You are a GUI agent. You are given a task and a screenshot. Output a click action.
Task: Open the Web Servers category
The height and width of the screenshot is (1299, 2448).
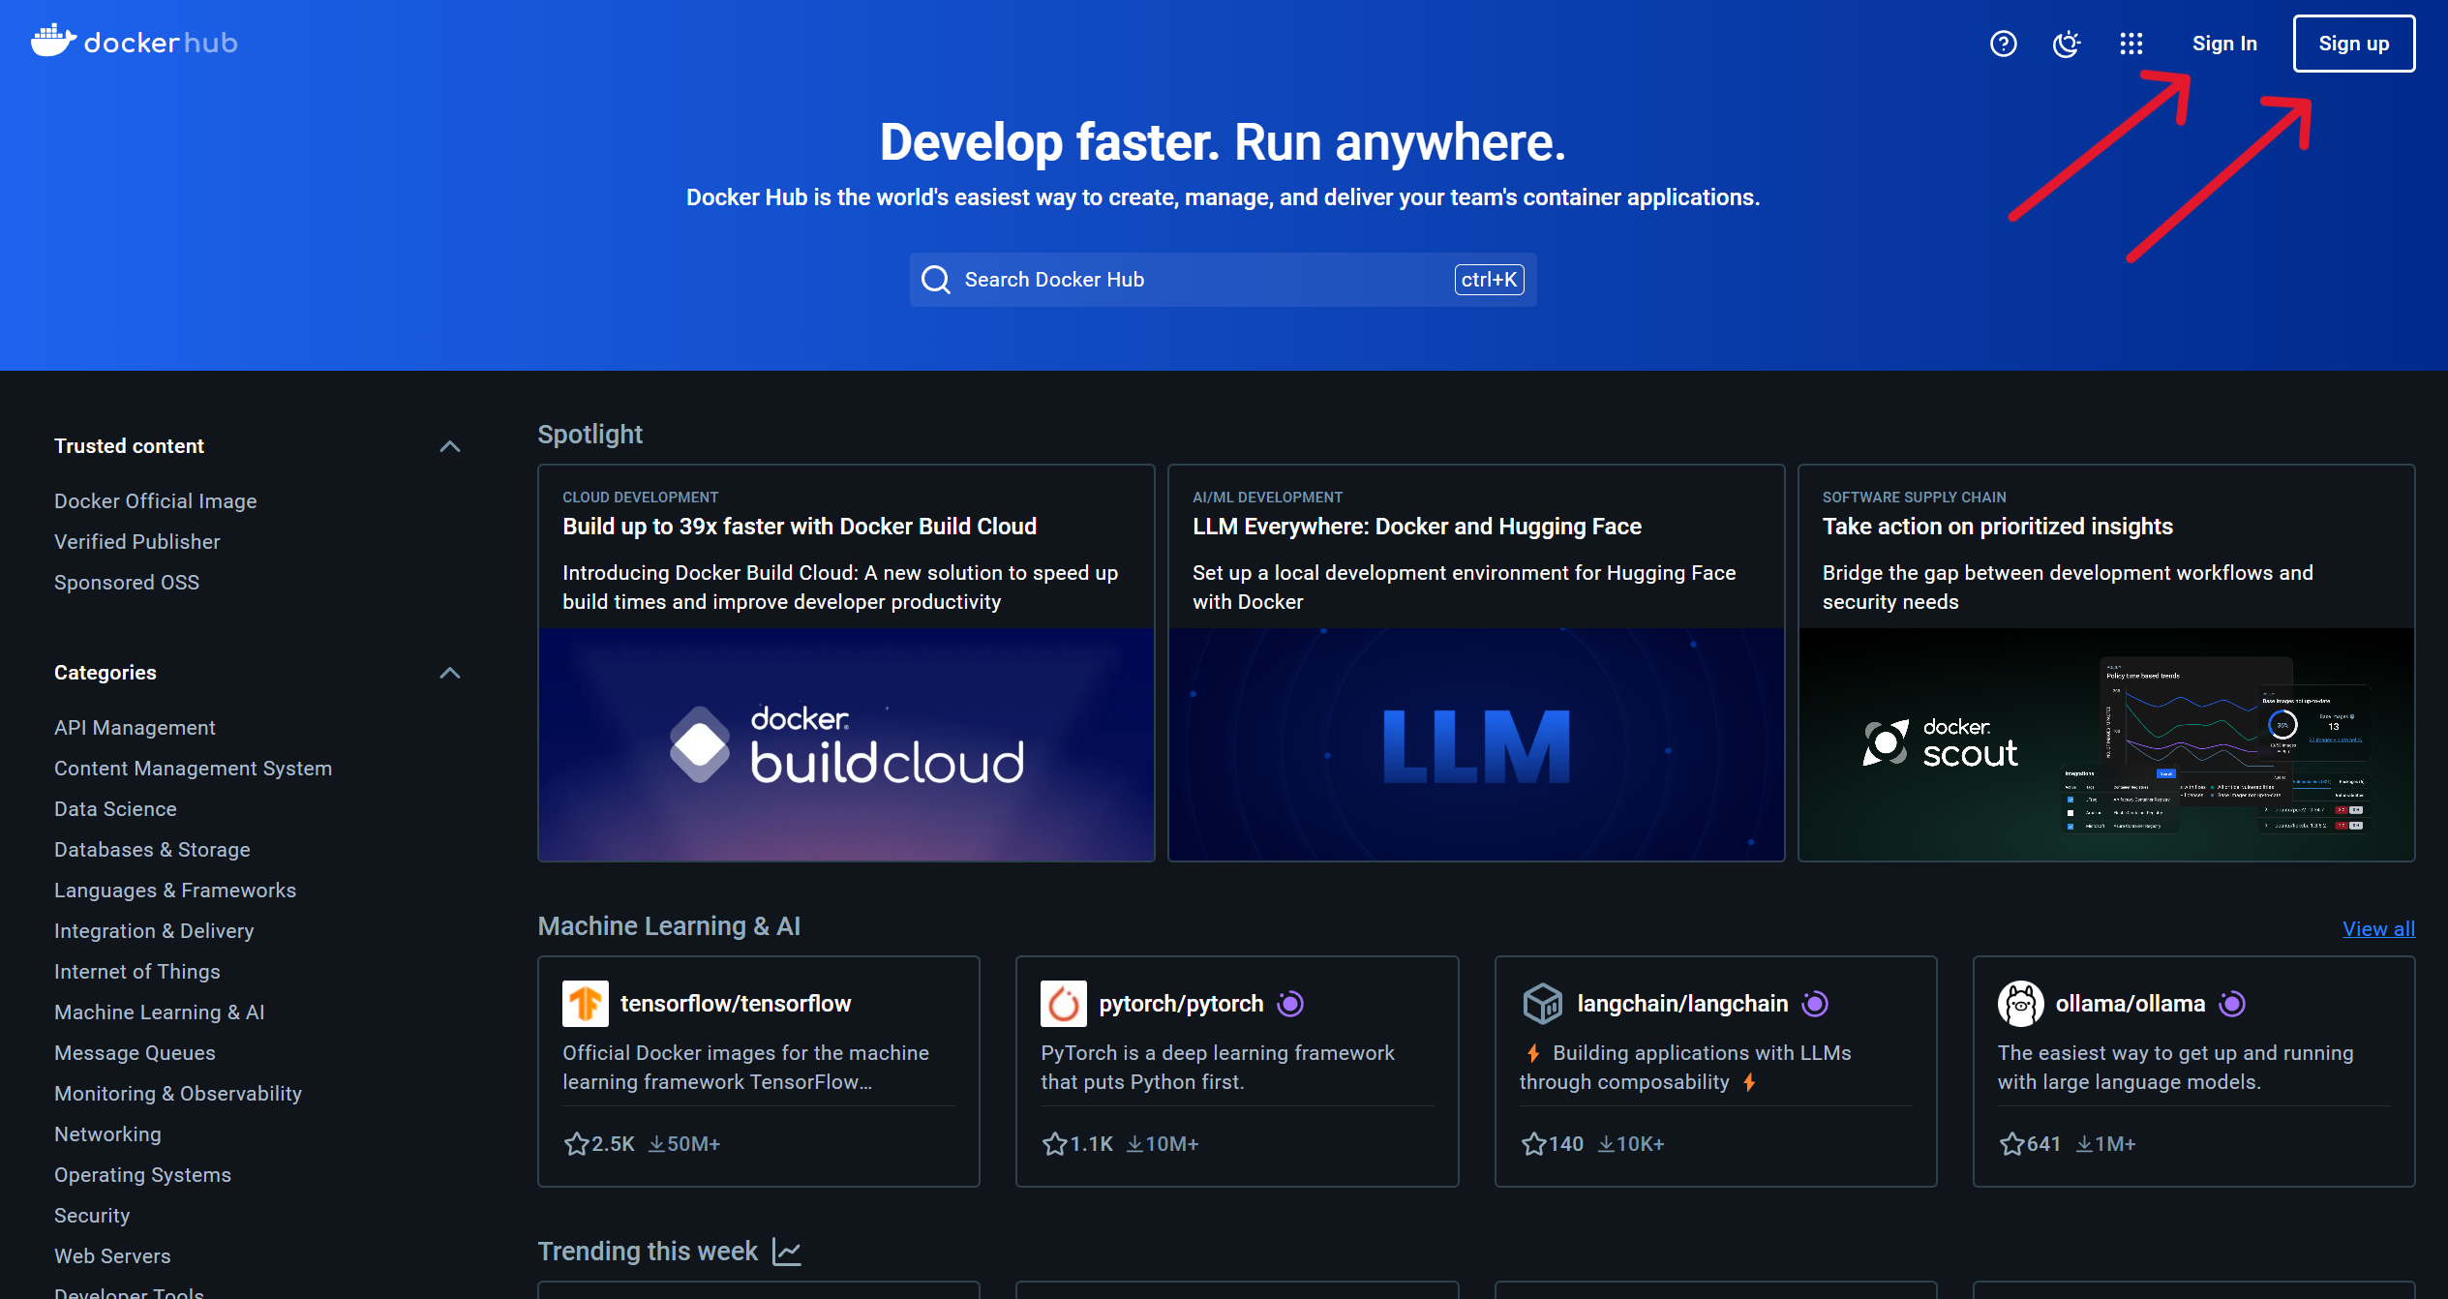coord(112,1256)
